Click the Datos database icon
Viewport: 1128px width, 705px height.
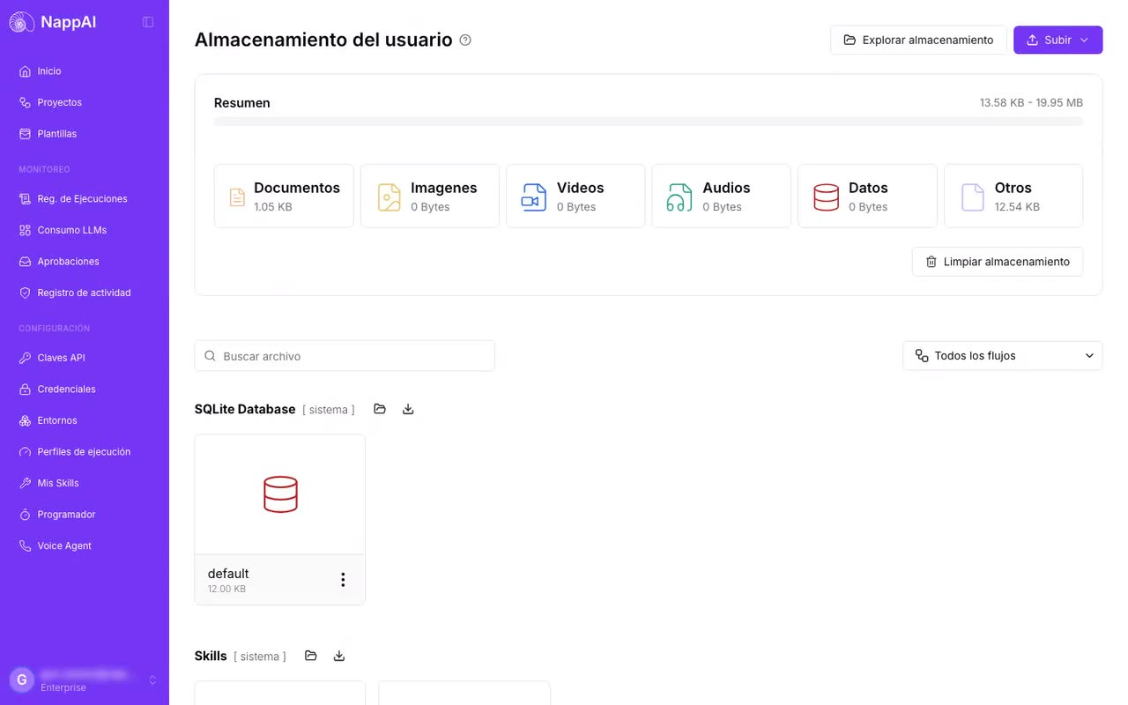826,197
